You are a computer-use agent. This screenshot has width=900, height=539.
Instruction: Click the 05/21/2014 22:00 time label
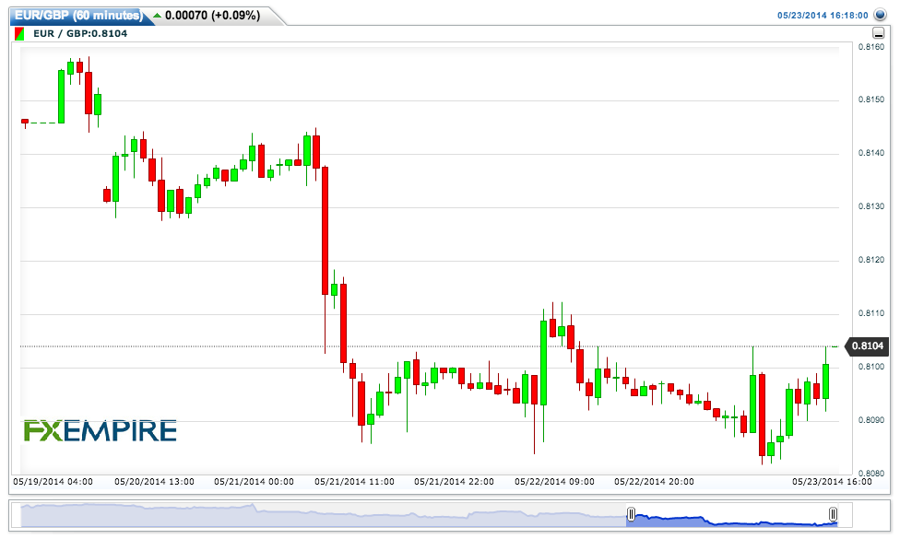pyautogui.click(x=454, y=482)
